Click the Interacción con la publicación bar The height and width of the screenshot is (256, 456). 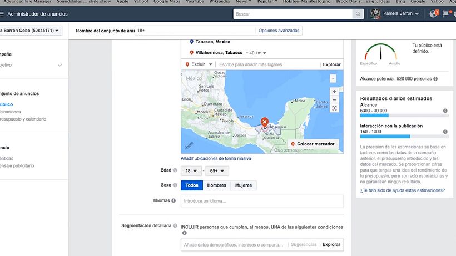pyautogui.click(x=404, y=137)
